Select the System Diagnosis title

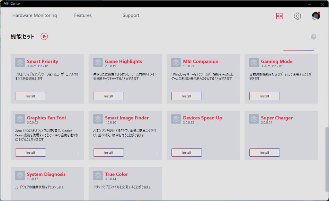(46, 174)
